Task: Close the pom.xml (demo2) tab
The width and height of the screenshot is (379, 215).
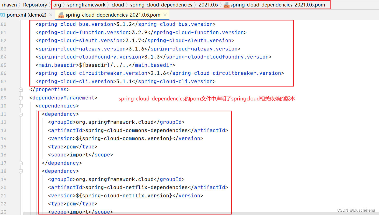Action: pyautogui.click(x=51, y=15)
